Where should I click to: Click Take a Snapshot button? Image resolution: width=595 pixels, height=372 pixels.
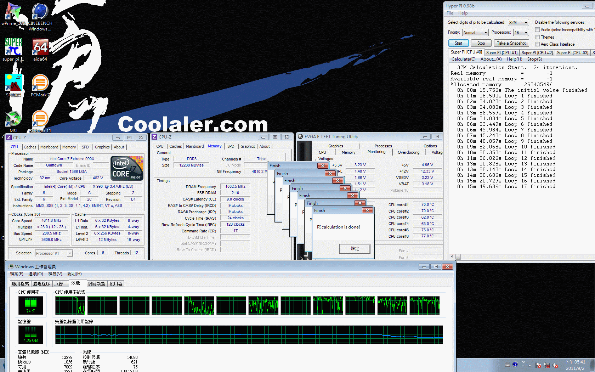pos(511,43)
